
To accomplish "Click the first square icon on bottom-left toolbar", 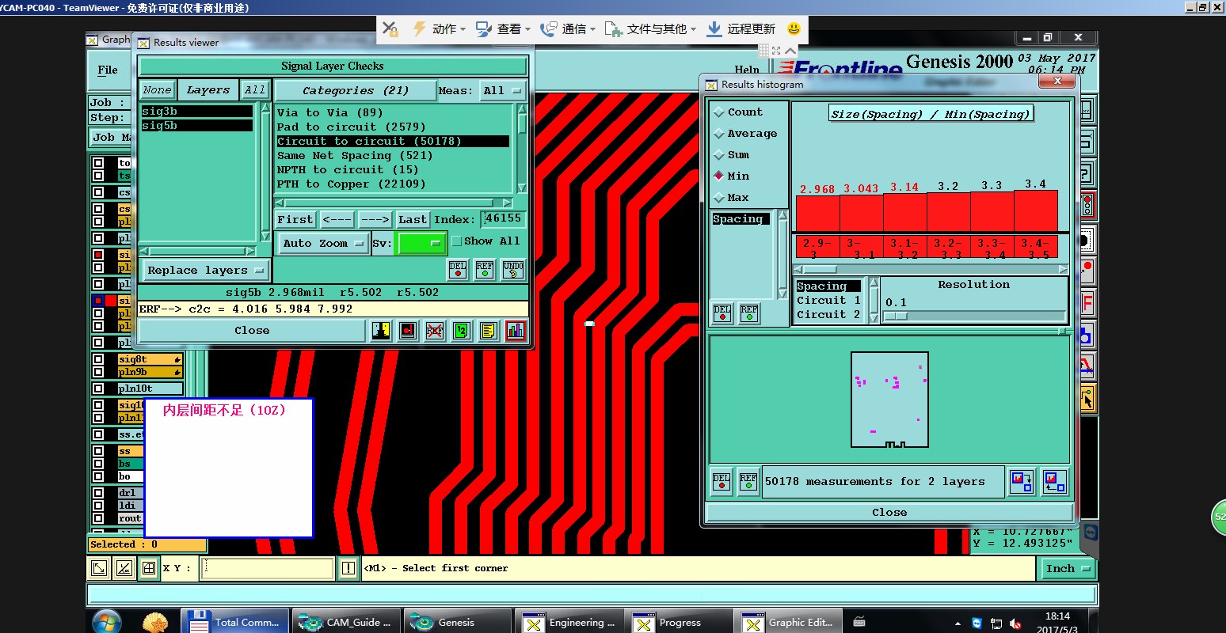I will point(99,568).
